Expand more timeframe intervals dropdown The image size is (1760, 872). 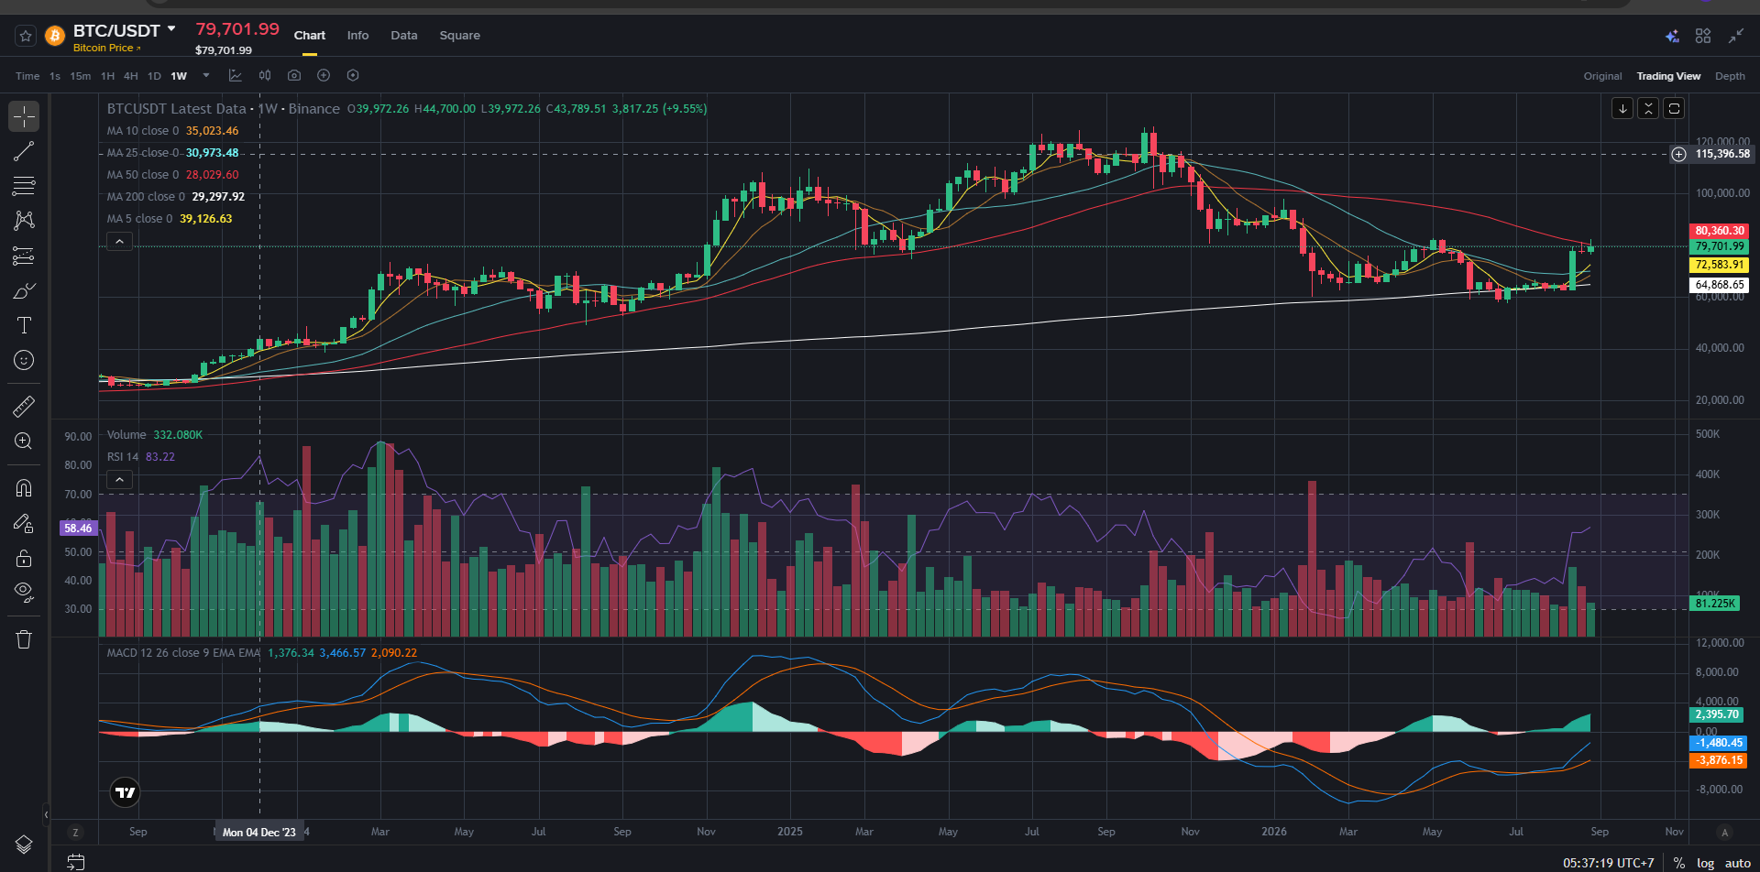[206, 75]
